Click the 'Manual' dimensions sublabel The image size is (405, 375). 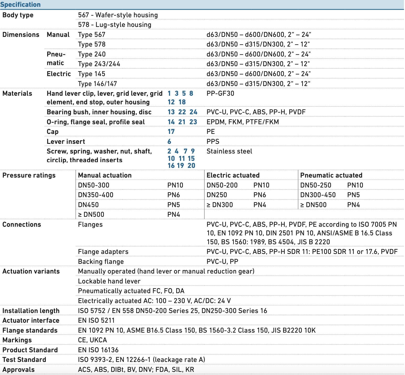click(x=58, y=35)
